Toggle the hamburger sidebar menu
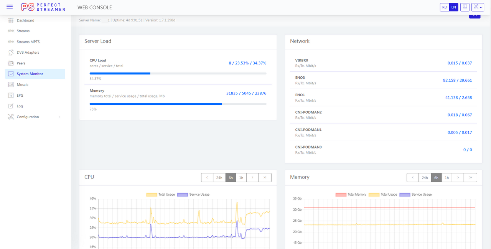The width and height of the screenshot is (491, 249). click(x=10, y=7)
